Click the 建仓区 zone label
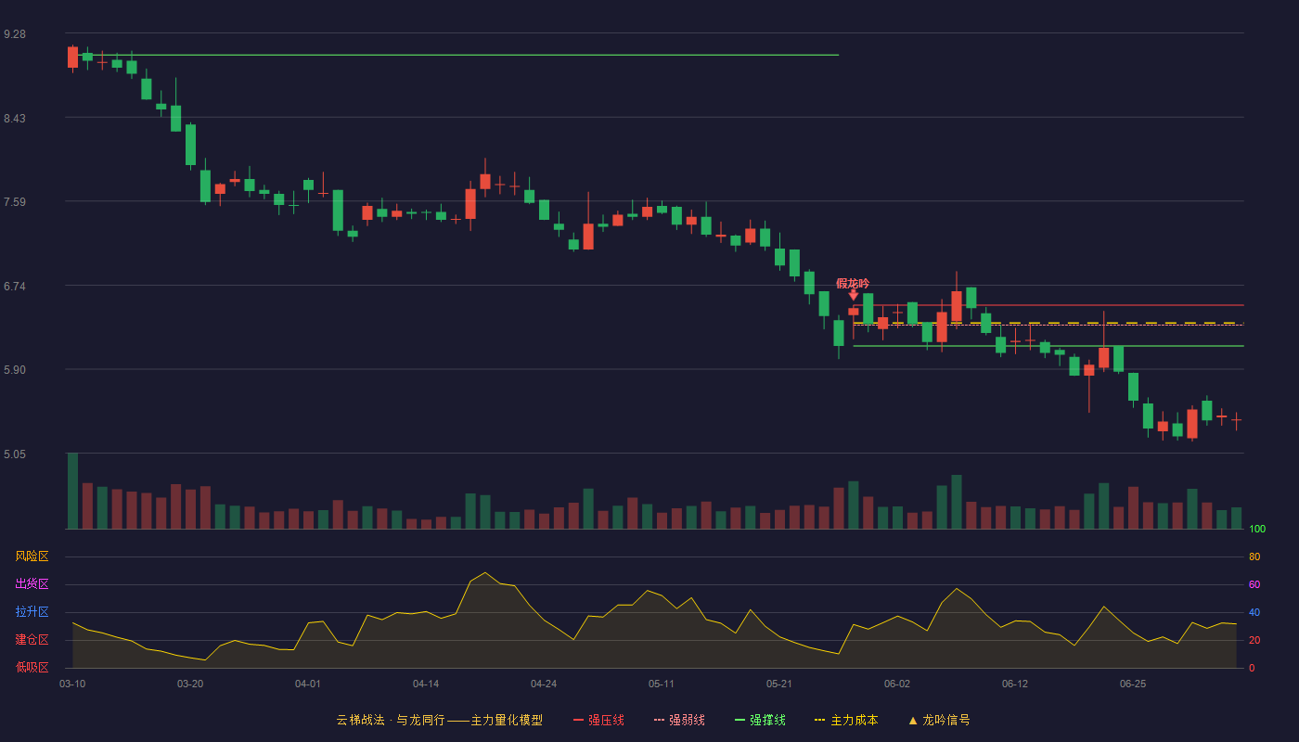Screen dimensions: 1299x742 click(32, 640)
